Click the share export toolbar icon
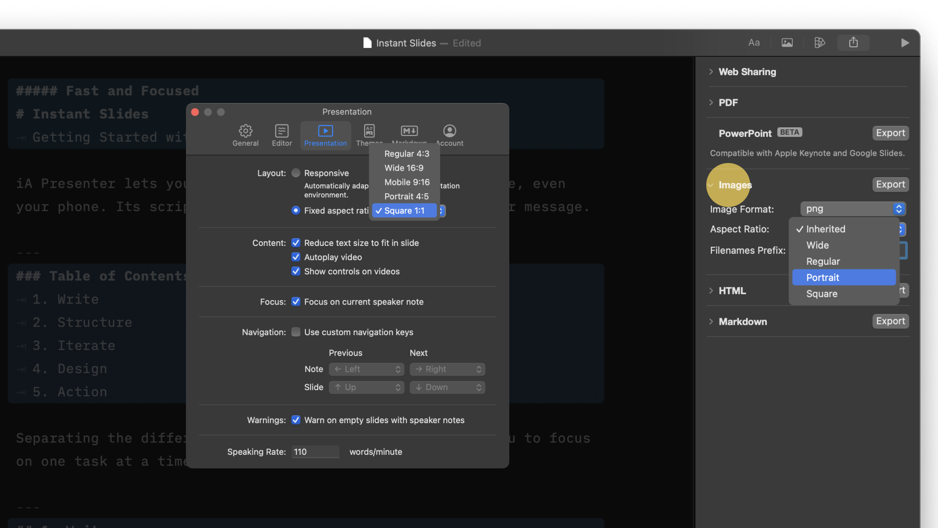Screen dimensions: 938x528 click(853, 43)
